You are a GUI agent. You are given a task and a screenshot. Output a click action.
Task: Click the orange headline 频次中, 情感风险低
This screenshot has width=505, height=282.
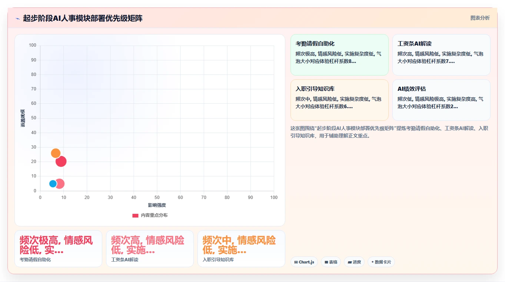pos(239,245)
